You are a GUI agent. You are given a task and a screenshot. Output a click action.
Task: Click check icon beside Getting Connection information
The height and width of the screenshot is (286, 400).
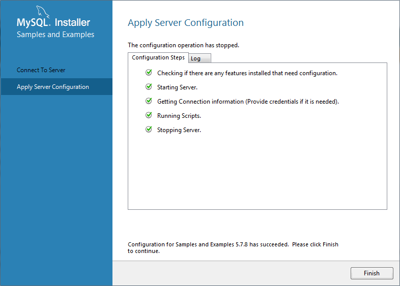tap(149, 101)
